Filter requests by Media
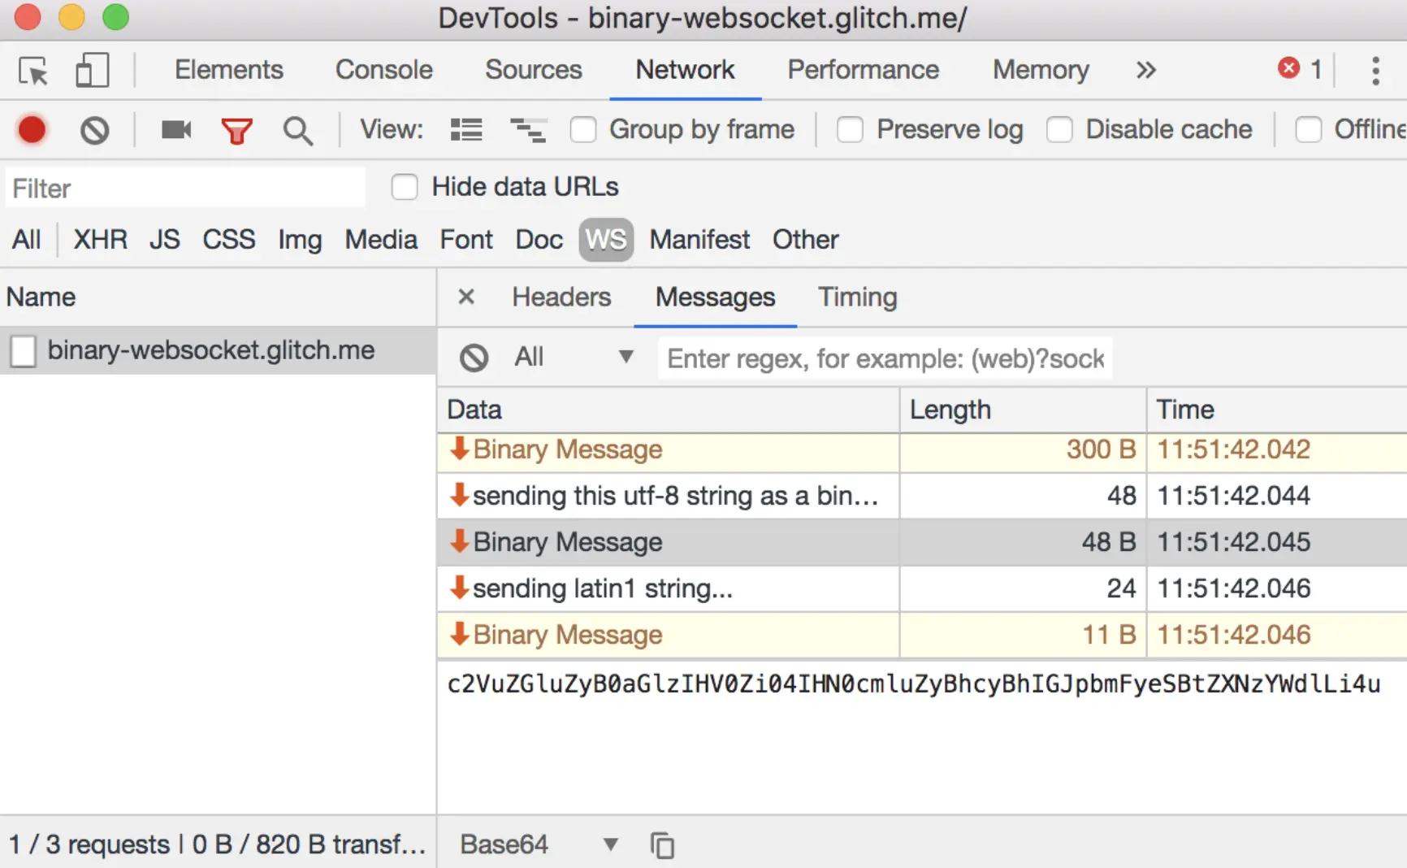 tap(381, 240)
